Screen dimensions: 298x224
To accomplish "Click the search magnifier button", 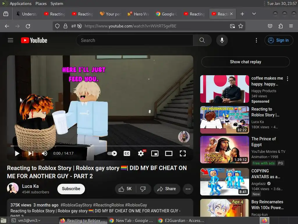I will (x=202, y=40).
